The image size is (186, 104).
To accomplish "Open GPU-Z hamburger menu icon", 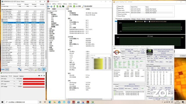I will pos(44,76).
